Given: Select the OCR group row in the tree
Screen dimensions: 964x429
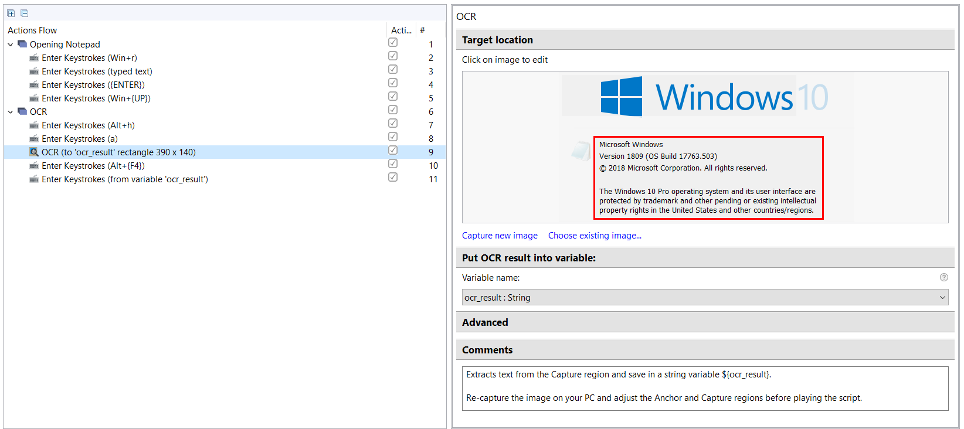Looking at the screenshot, I should pyautogui.click(x=225, y=112).
